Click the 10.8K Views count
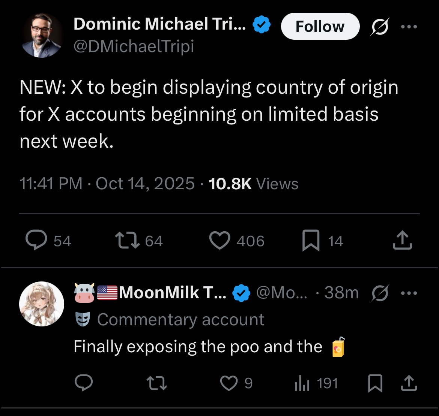This screenshot has width=439, height=416. coord(253,184)
